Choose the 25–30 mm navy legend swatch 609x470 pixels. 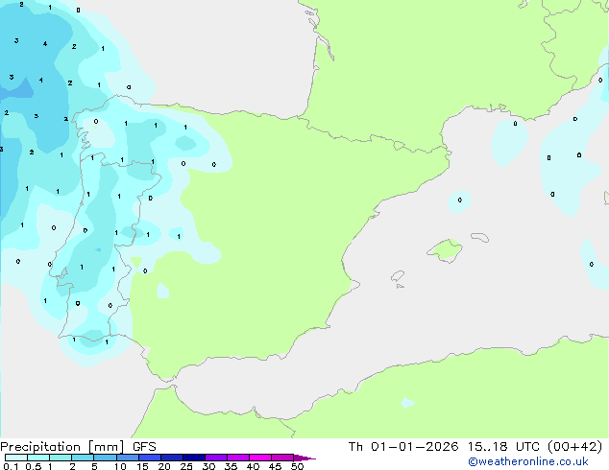pyautogui.click(x=193, y=458)
